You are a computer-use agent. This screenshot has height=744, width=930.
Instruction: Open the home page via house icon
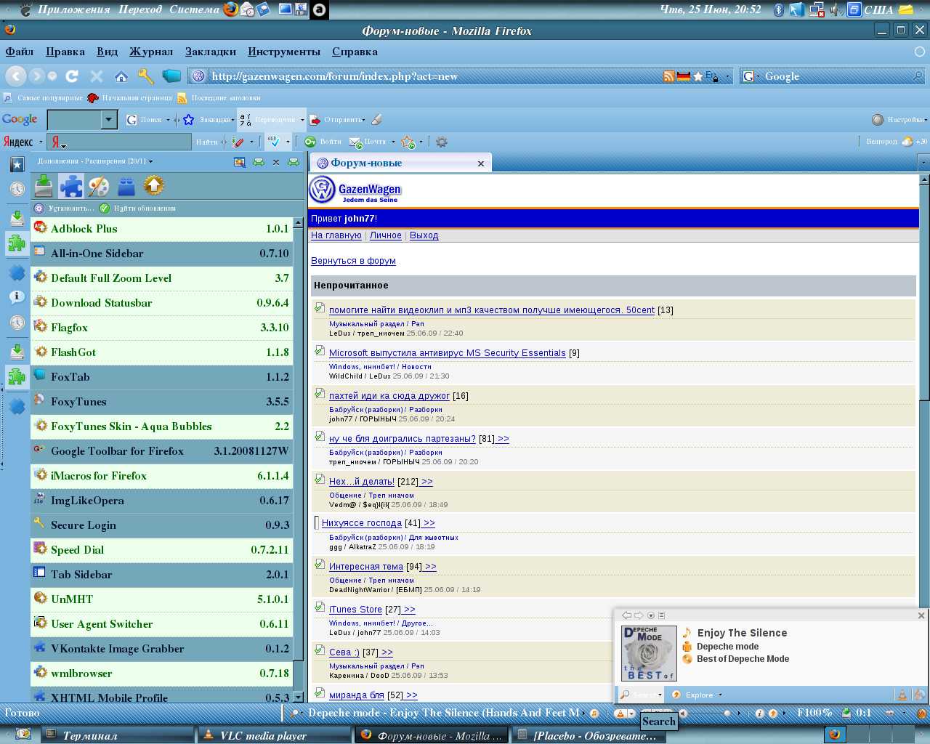121,76
